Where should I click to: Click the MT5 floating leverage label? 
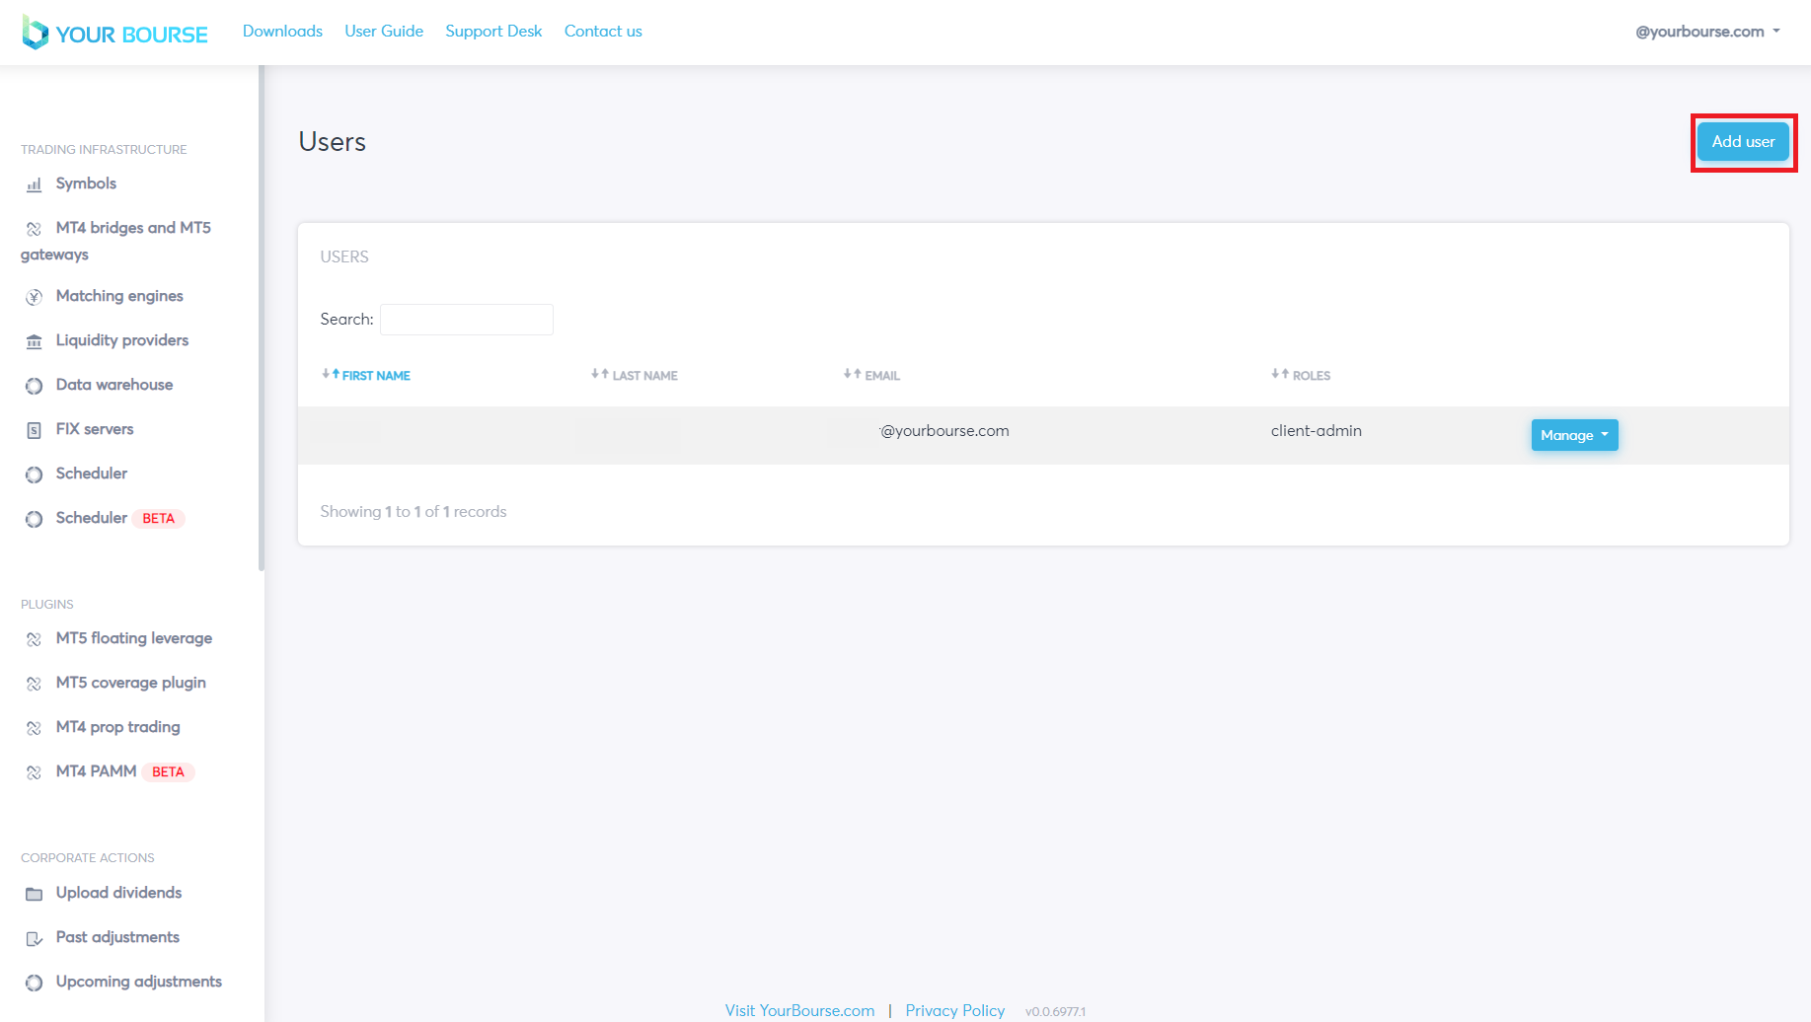[134, 638]
